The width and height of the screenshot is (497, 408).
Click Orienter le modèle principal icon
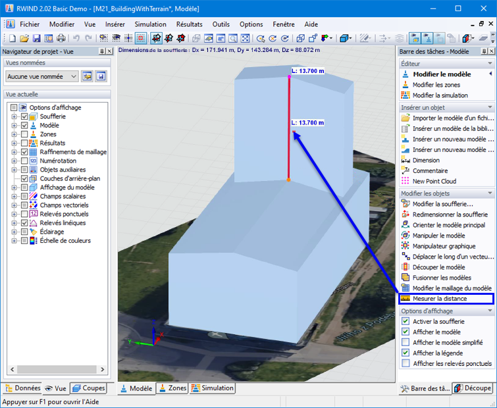tap(405, 225)
